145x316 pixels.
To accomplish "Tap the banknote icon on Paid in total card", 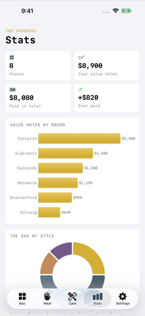I will [x=13, y=89].
